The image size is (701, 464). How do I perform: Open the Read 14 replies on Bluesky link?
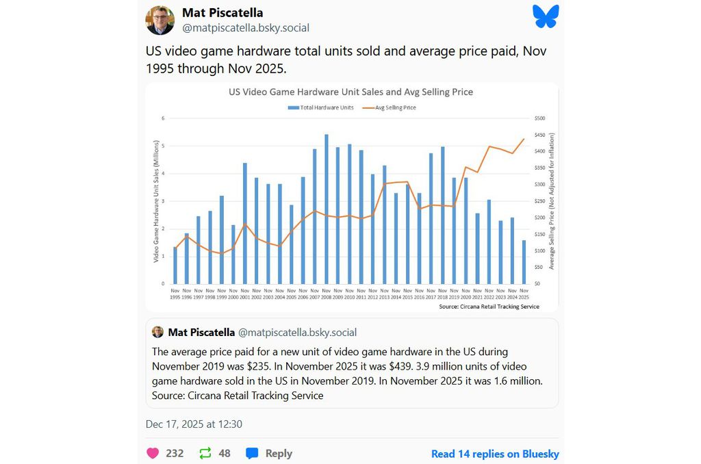[495, 454]
